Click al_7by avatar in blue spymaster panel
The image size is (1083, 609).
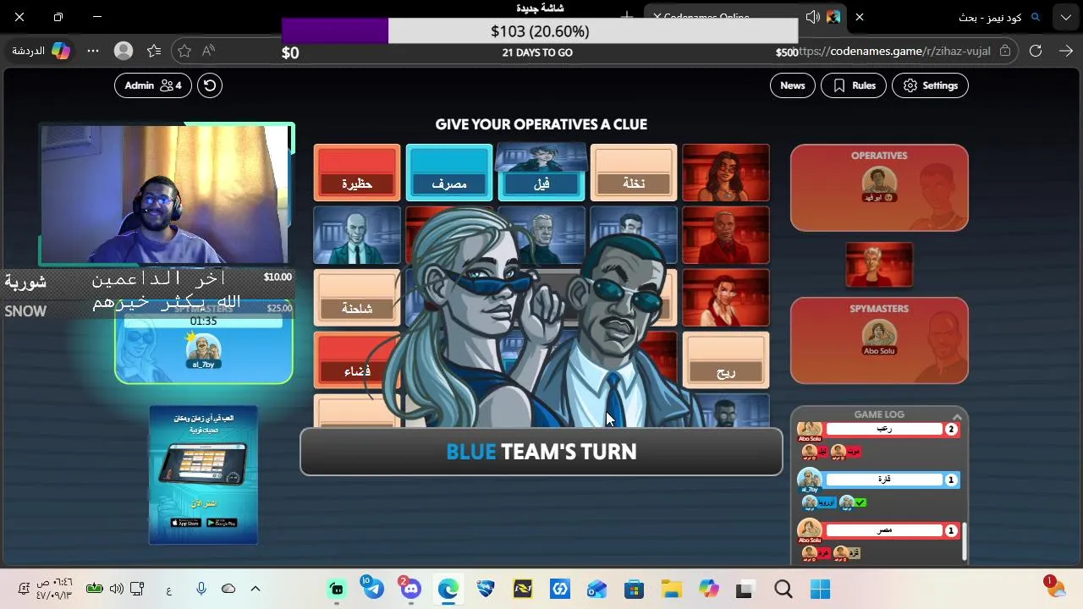point(203,348)
